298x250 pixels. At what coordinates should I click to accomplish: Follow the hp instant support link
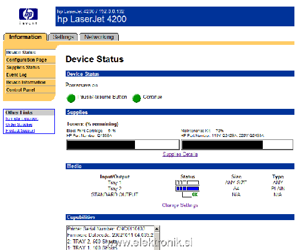coord(21,118)
